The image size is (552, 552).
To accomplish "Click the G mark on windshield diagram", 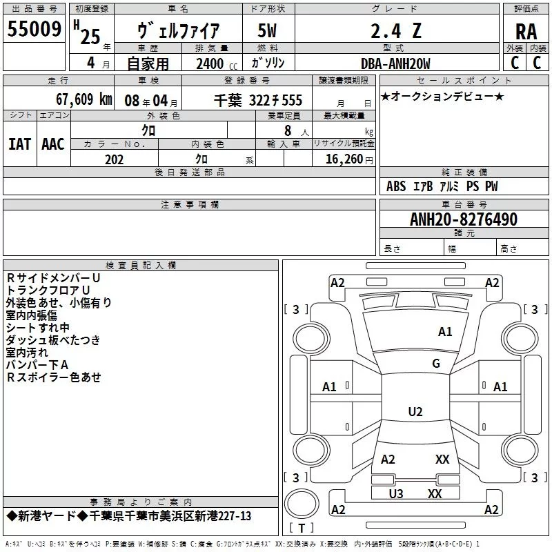I will 436,364.
